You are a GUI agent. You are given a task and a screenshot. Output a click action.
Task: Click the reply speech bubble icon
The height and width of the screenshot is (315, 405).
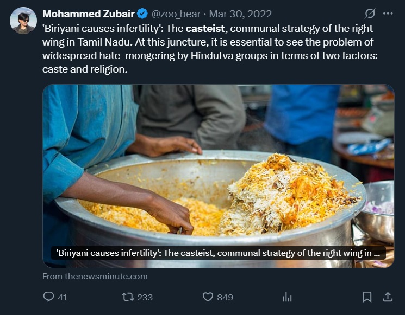(48, 297)
